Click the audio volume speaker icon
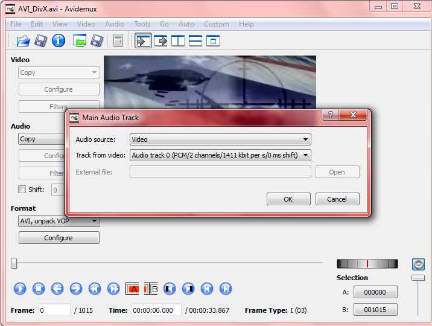Image resolution: width=432 pixels, height=326 pixels. (x=418, y=264)
